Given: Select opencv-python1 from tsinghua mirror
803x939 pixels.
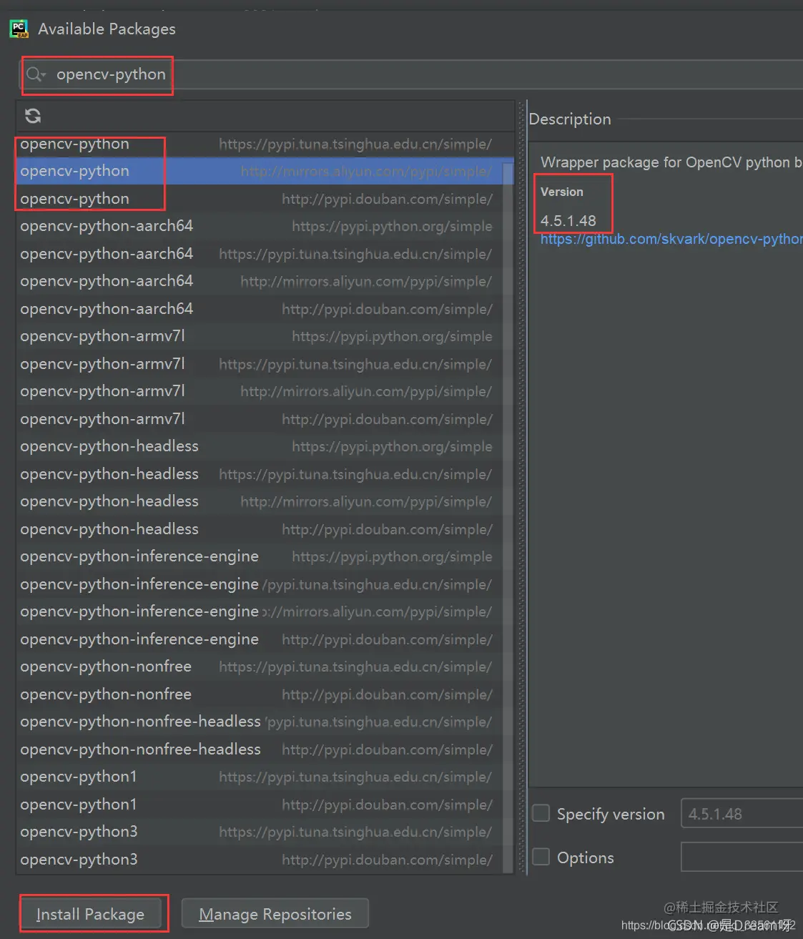Looking at the screenshot, I should tap(259, 777).
